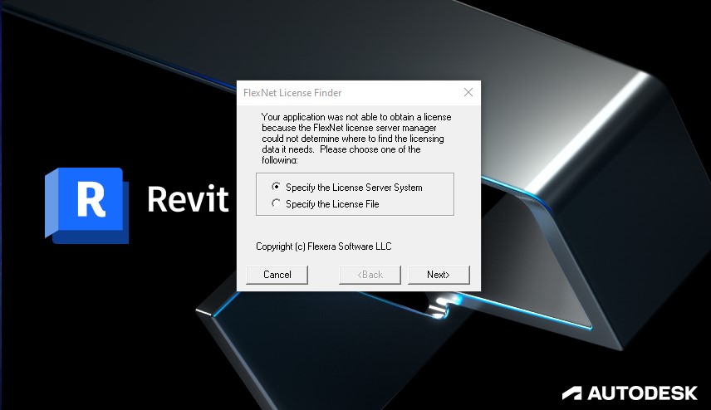Click the "License Server System" option label text
The image size is (711, 410).
pyautogui.click(x=354, y=188)
